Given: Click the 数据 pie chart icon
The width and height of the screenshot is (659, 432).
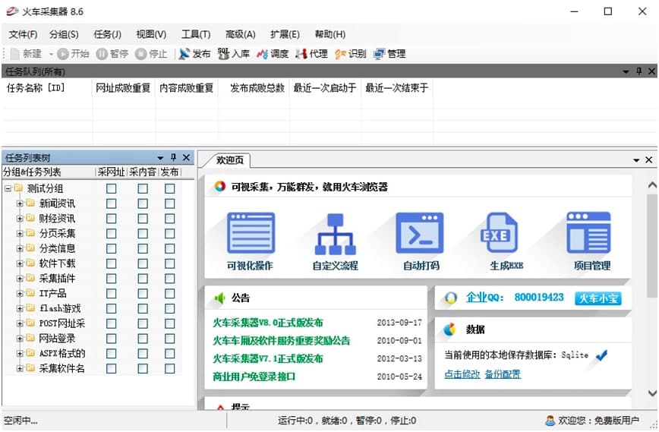Looking at the screenshot, I should [x=449, y=330].
